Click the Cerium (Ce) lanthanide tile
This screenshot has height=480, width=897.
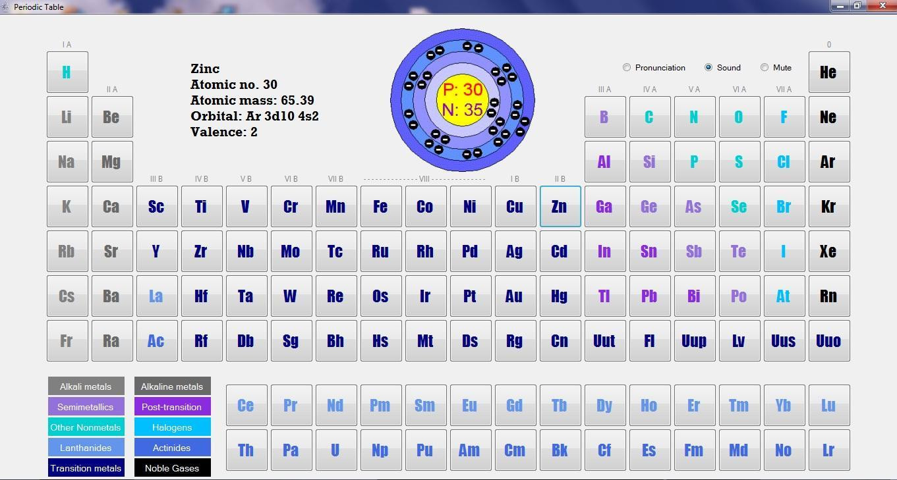coord(246,406)
